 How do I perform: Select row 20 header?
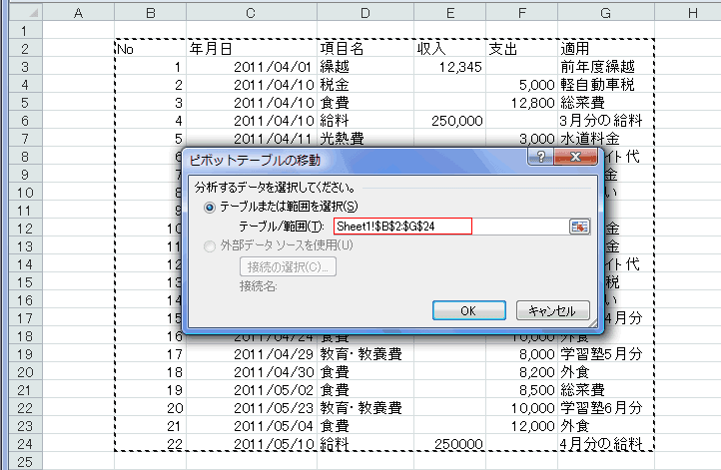coord(26,371)
